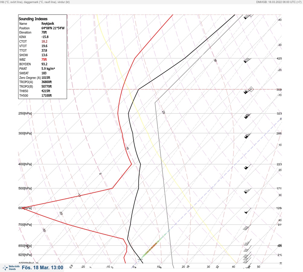Click the wind barb at 250 hPa level

coord(247,116)
